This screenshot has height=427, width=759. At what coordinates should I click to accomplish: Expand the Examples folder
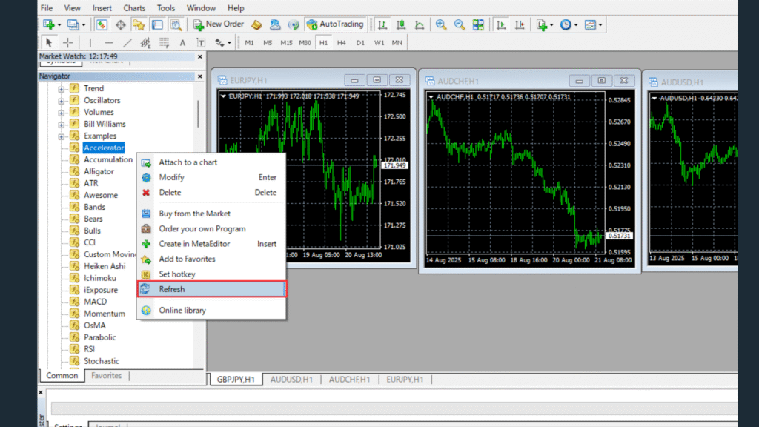[x=61, y=136]
